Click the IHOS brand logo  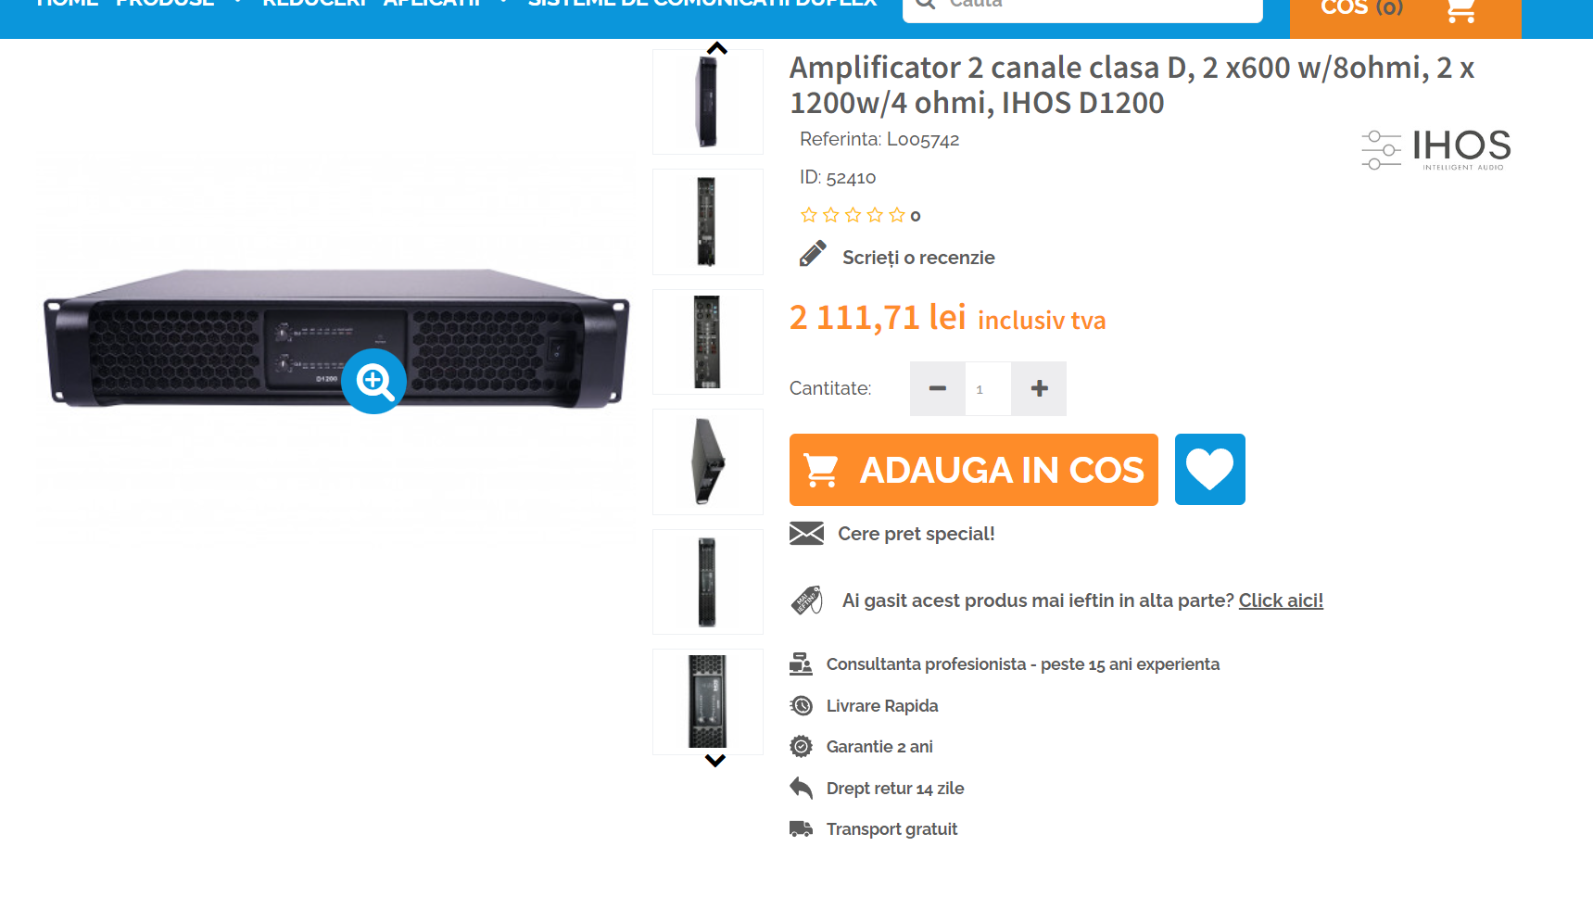1436,149
